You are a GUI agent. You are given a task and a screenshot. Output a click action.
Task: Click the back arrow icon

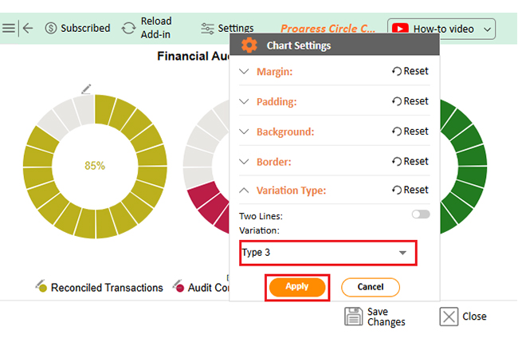click(28, 28)
